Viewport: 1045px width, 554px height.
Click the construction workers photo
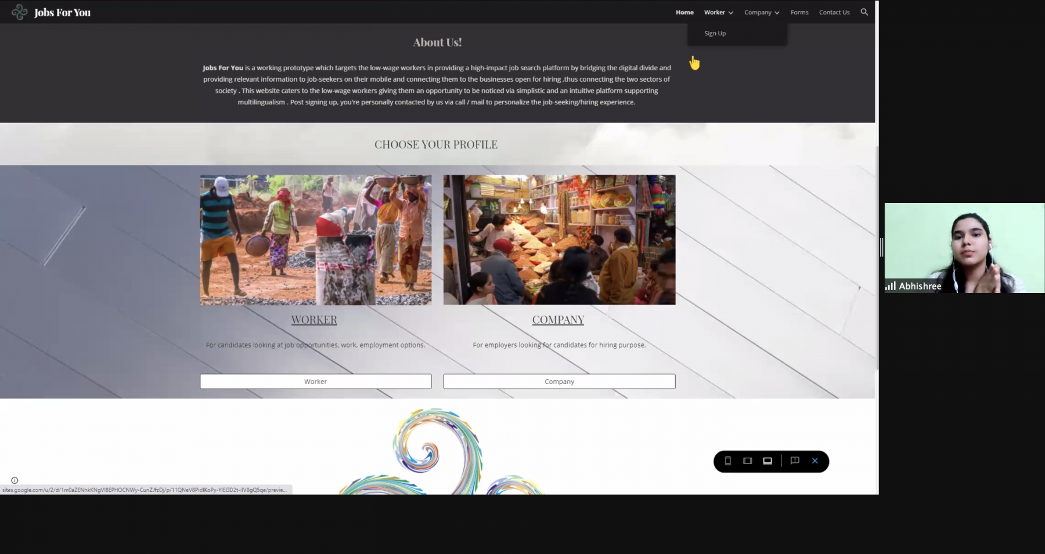pyautogui.click(x=315, y=240)
